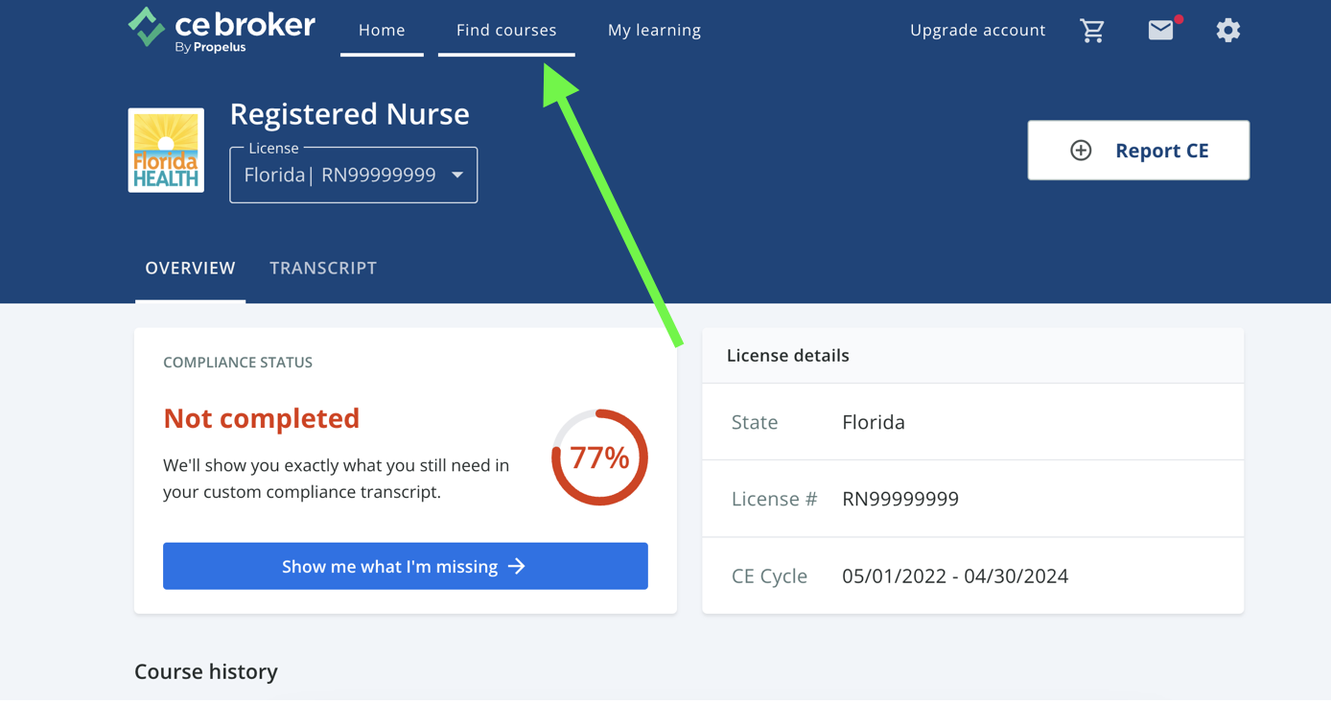This screenshot has width=1331, height=704.
Task: Click the Florida Health logo thumbnail
Action: pos(166,151)
